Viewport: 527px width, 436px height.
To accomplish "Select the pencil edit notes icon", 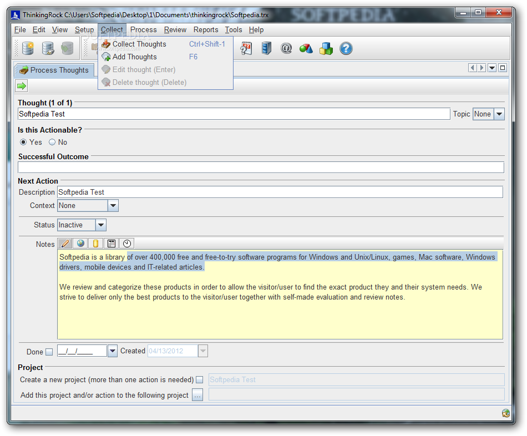I will [65, 243].
